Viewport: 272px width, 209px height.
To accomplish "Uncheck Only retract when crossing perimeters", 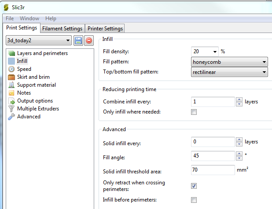I will point(194,186).
